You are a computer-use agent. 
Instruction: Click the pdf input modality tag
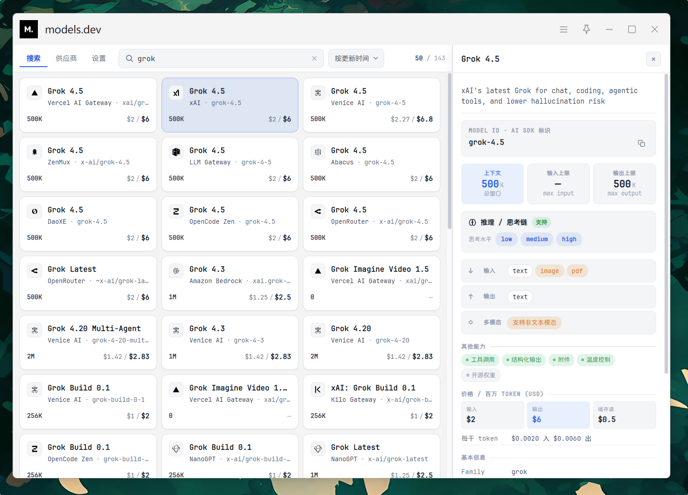577,271
